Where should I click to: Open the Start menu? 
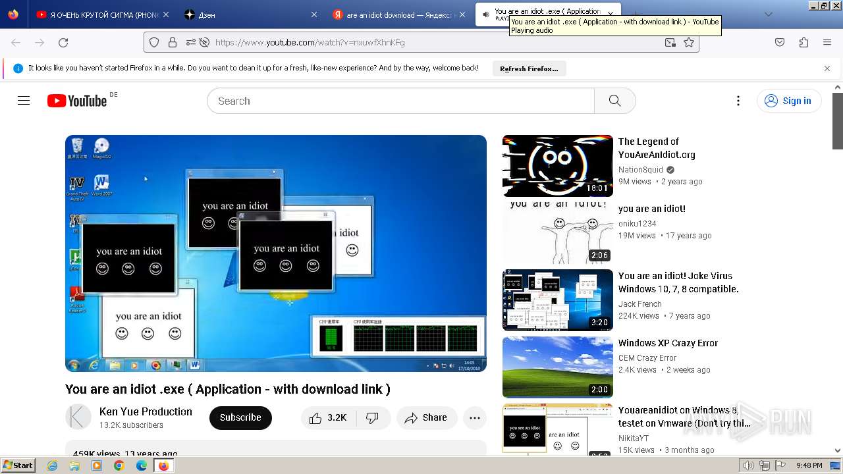(18, 465)
